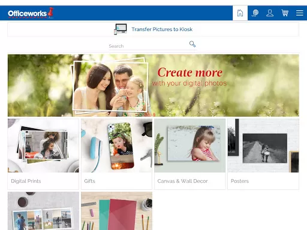Tap the Officeworks logo
307x230 pixels.
31,13
